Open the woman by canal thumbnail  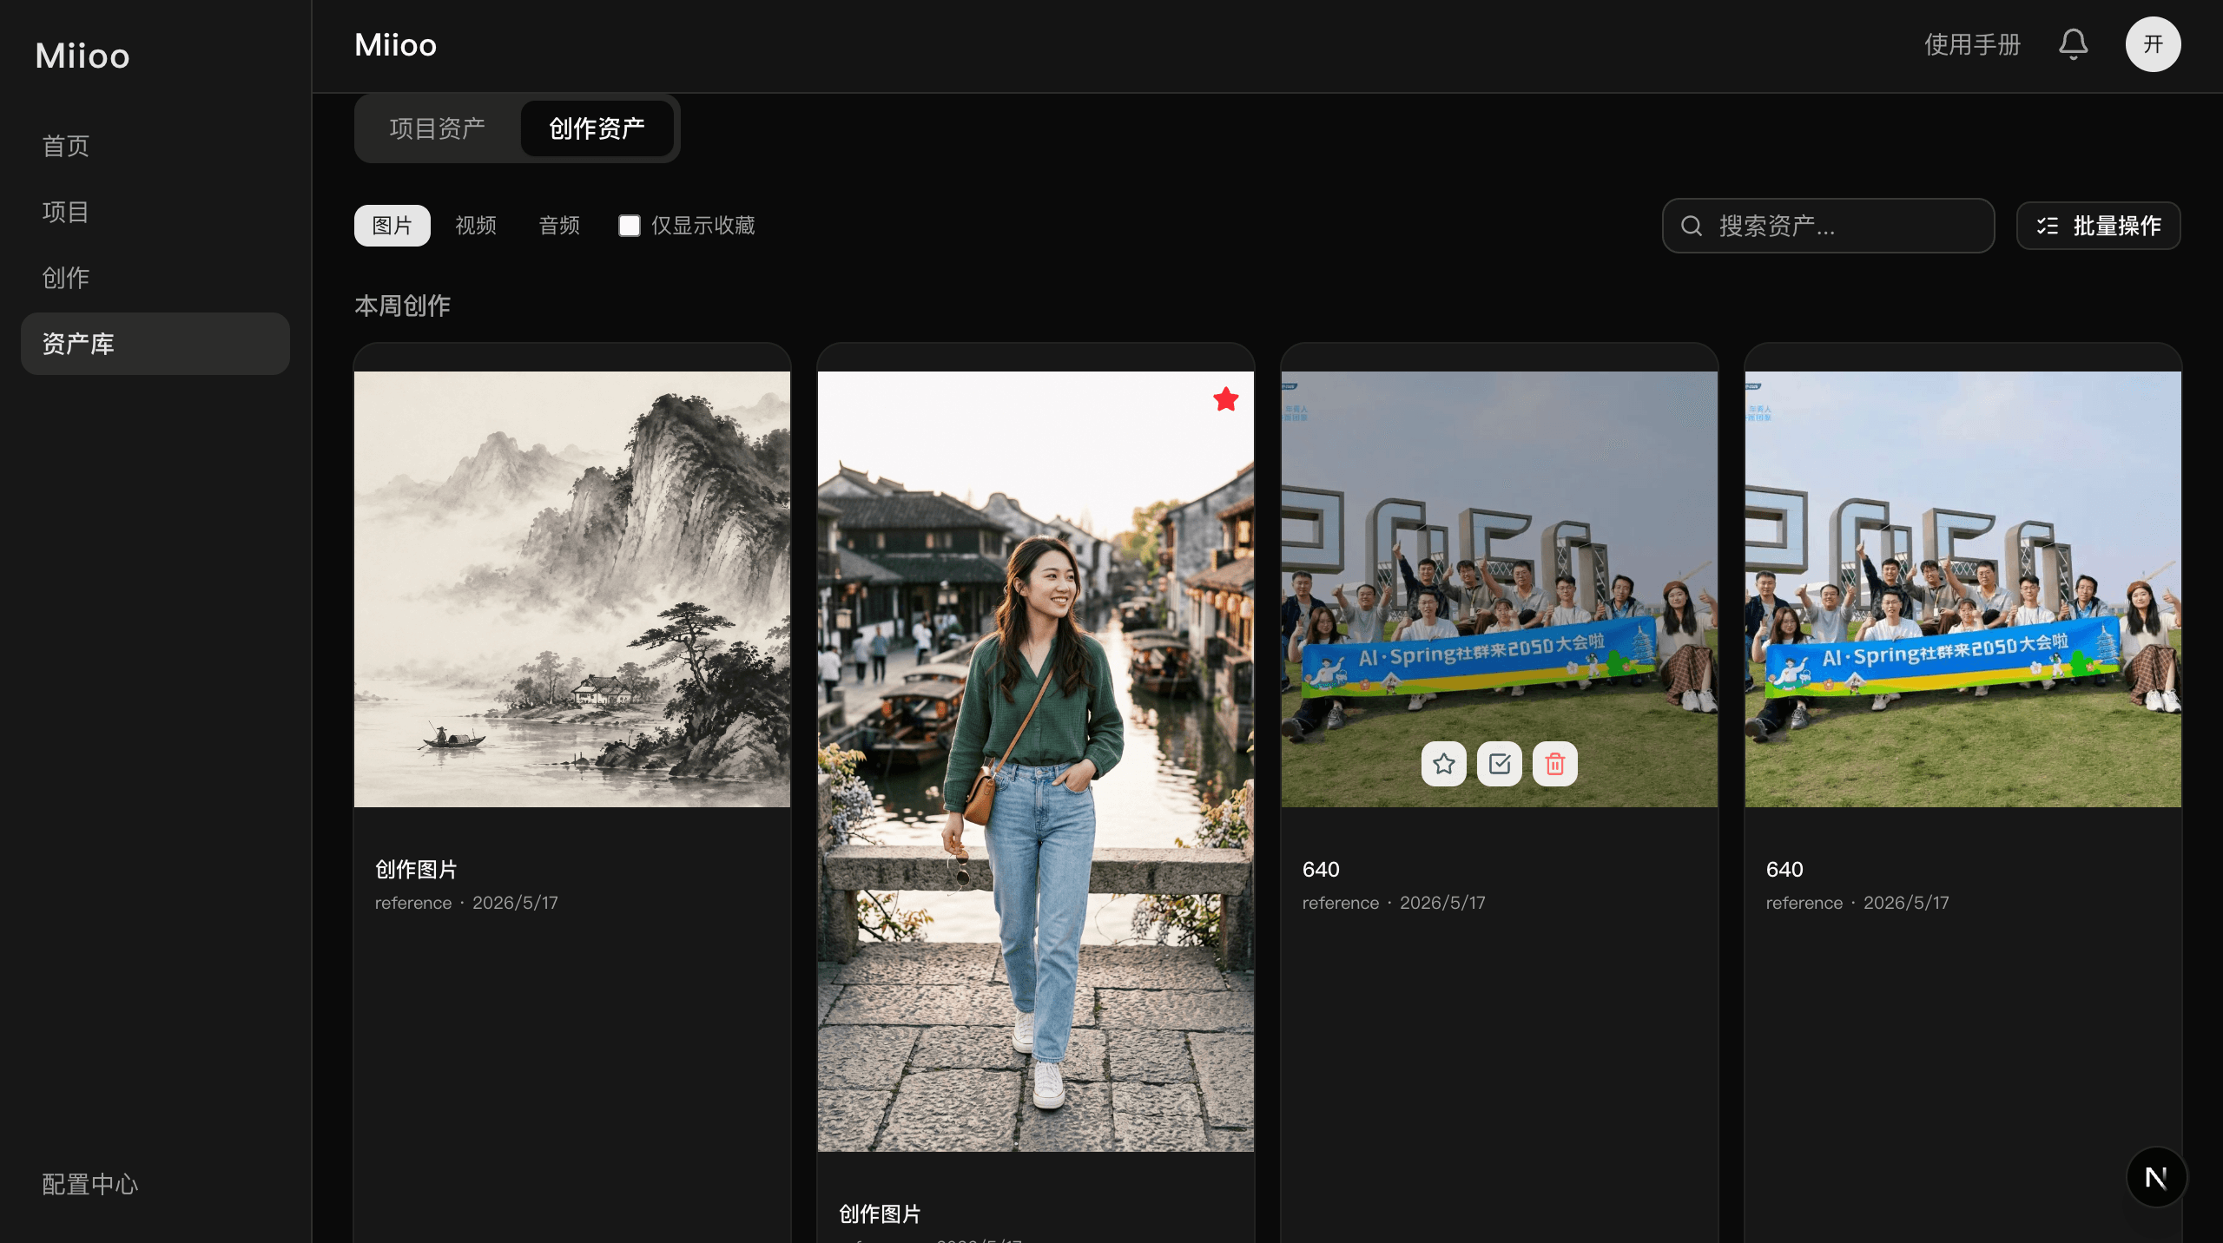(x=1035, y=761)
